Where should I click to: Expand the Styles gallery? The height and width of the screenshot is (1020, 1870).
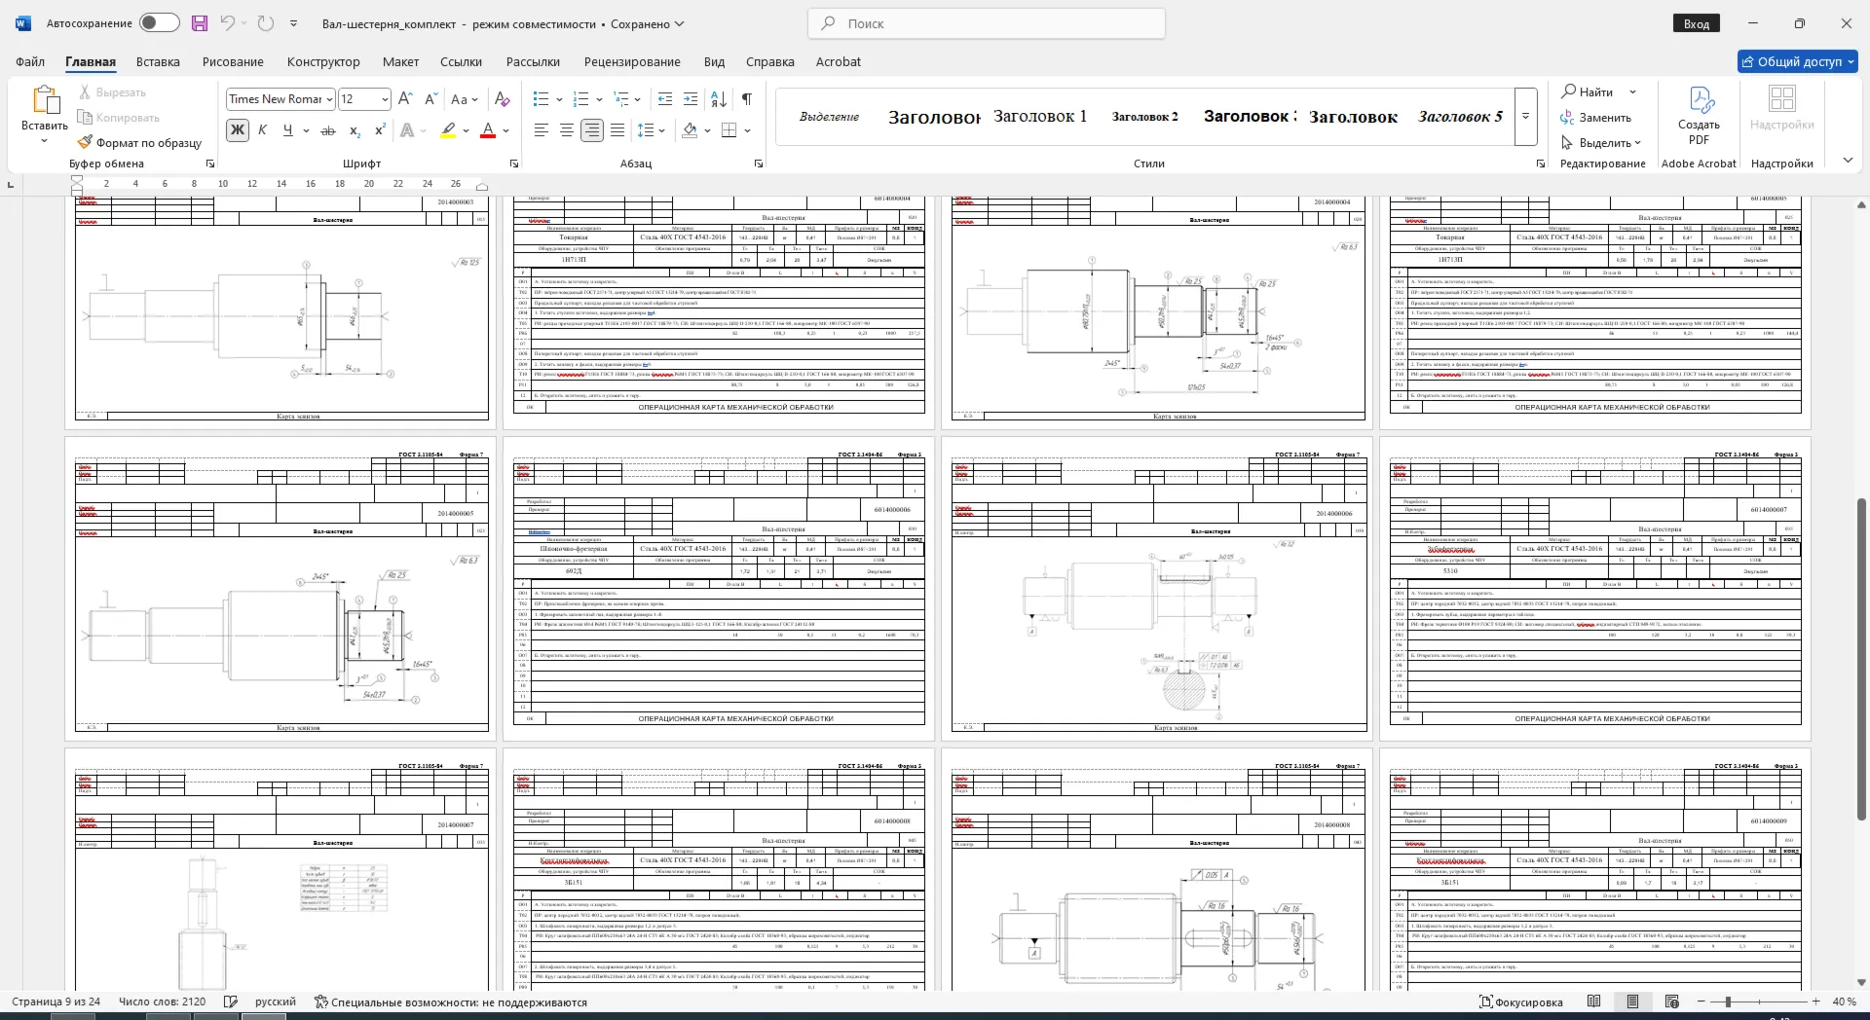click(x=1526, y=117)
